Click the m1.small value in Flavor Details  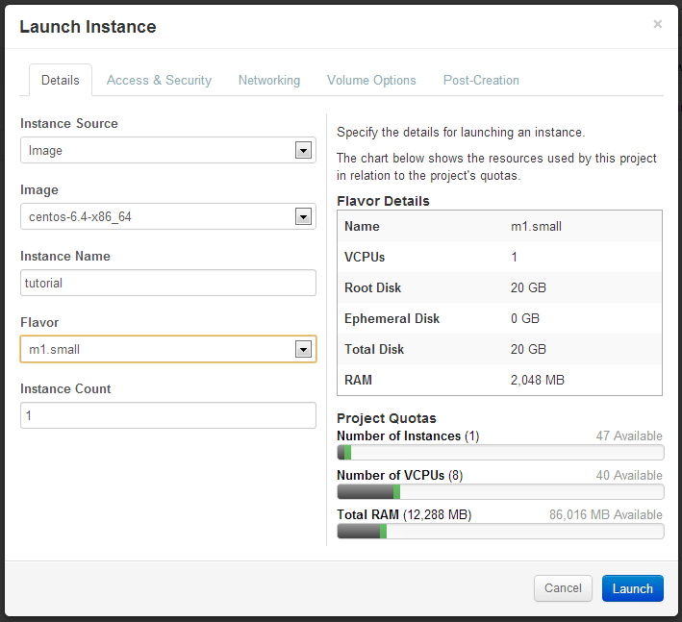click(x=536, y=227)
